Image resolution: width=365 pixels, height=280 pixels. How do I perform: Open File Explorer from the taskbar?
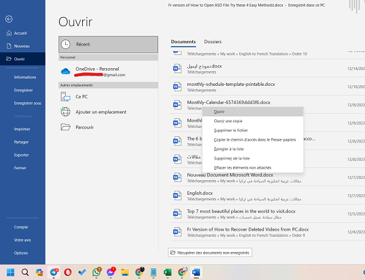[x=125, y=272]
